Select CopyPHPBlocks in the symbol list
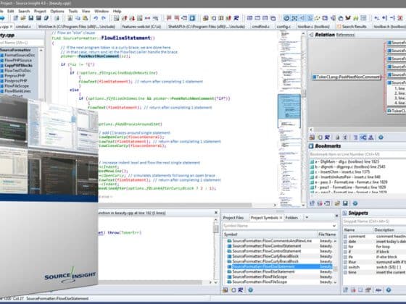 (18, 65)
